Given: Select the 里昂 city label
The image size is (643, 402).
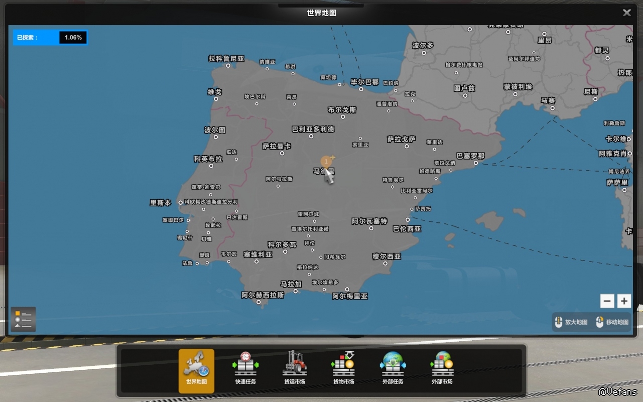Looking at the screenshot, I should coord(545,40).
